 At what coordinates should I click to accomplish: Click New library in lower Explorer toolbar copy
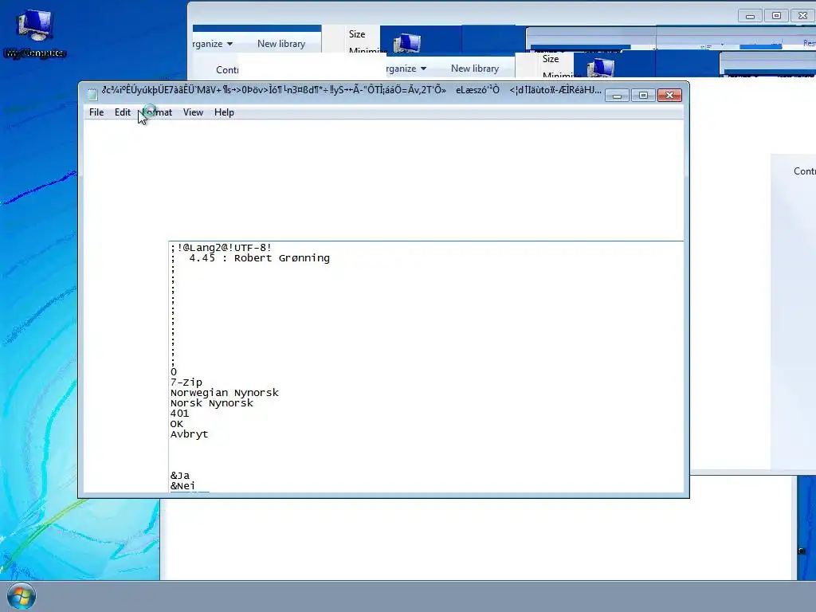pos(475,69)
